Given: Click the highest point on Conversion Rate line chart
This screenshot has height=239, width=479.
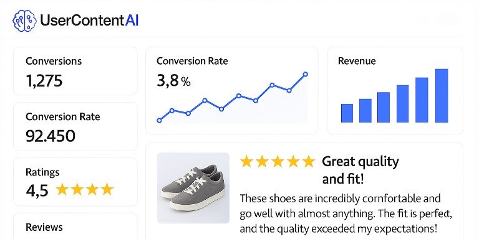Looking at the screenshot, I should point(305,74).
